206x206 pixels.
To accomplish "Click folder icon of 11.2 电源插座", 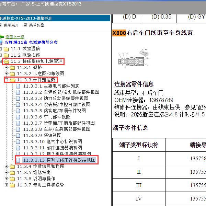I will [6, 55].
